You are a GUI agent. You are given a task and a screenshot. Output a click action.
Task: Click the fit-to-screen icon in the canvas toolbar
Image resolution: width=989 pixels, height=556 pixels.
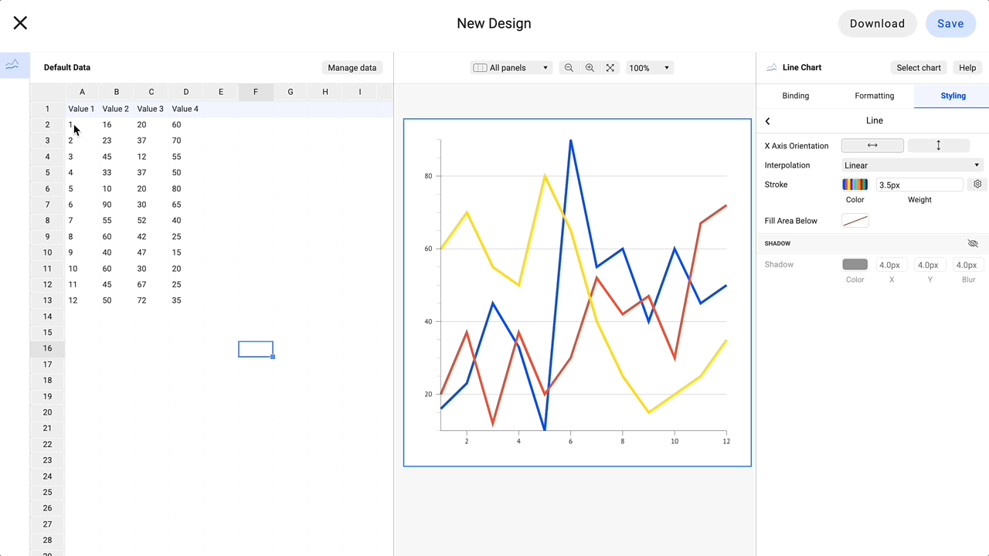610,67
